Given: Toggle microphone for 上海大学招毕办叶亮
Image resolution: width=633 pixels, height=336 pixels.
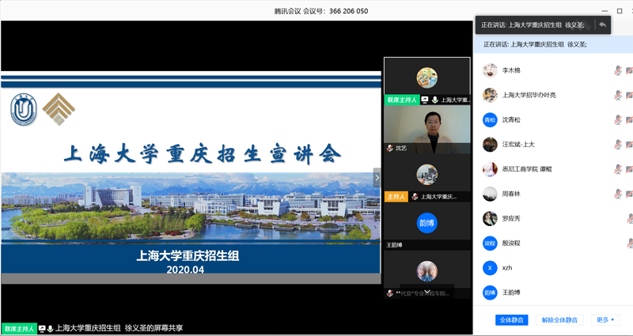Looking at the screenshot, I should coord(618,95).
